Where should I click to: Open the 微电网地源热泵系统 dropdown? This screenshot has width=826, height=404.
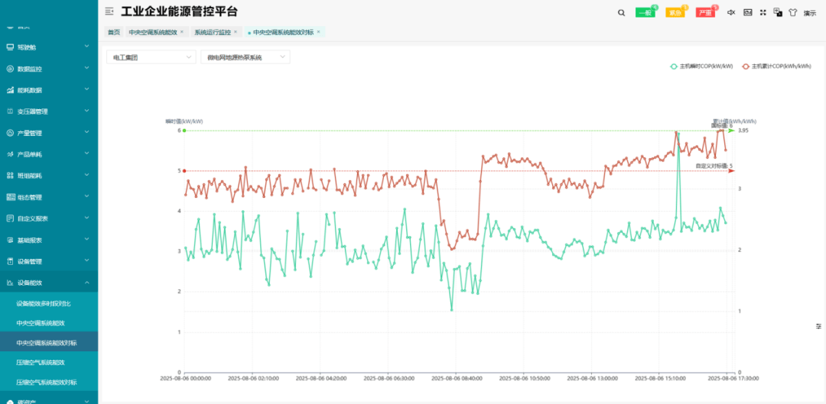(x=245, y=57)
